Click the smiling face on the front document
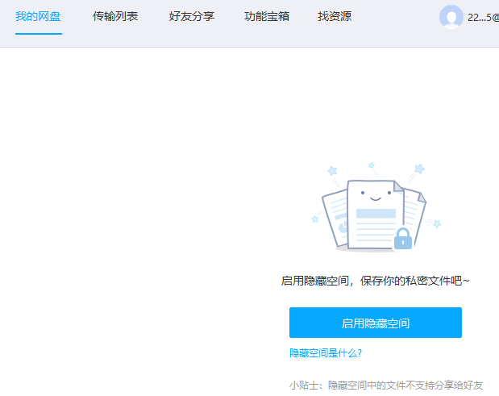Viewport: 499px width, 396px height. [x=373, y=196]
